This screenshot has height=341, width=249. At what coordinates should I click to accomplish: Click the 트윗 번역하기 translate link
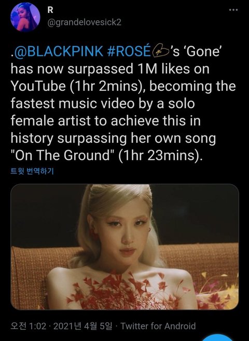pyautogui.click(x=32, y=171)
